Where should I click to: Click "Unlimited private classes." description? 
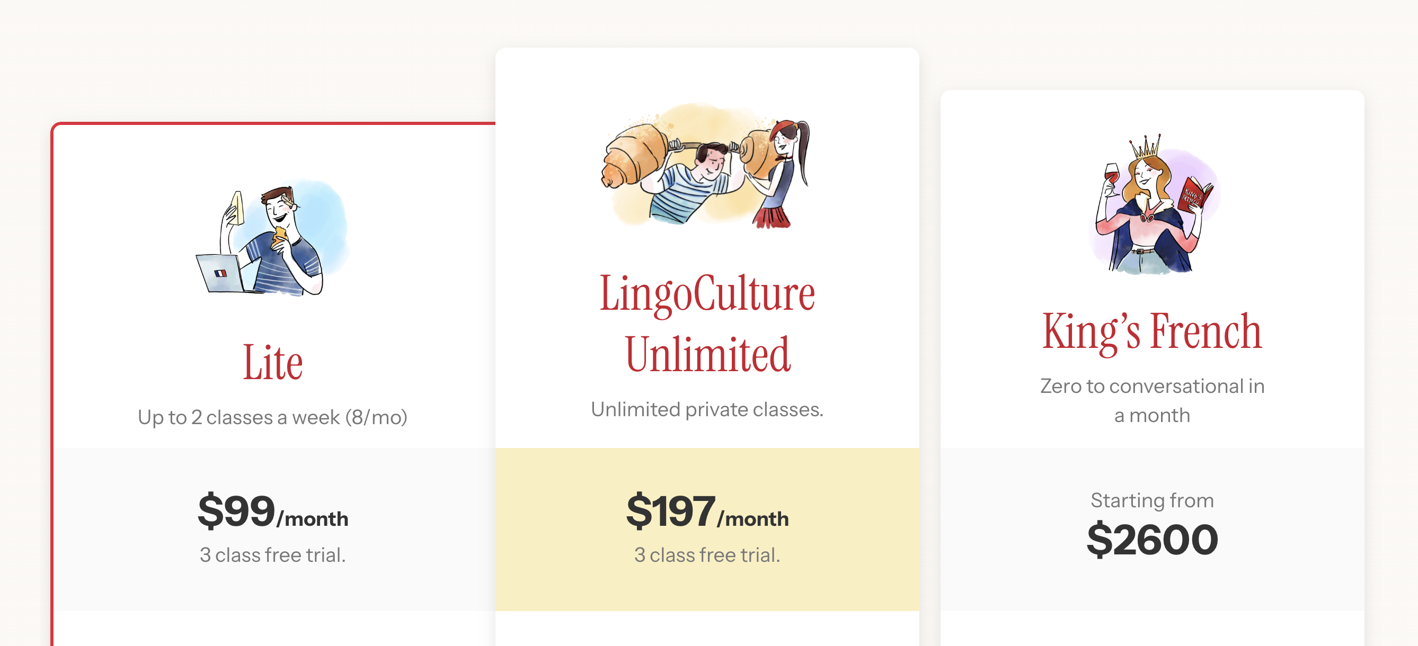tap(707, 409)
